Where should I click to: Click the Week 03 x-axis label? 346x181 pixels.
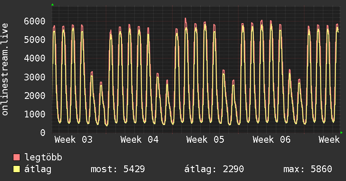pyautogui.click(x=73, y=140)
